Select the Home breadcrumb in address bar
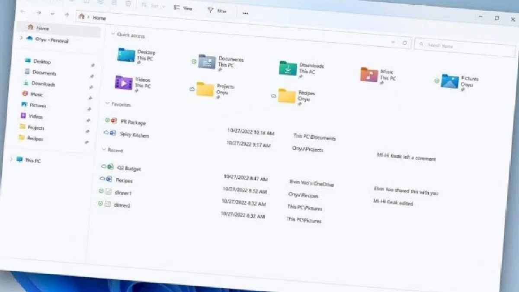Screen dimensions: 519x292 click(99, 18)
